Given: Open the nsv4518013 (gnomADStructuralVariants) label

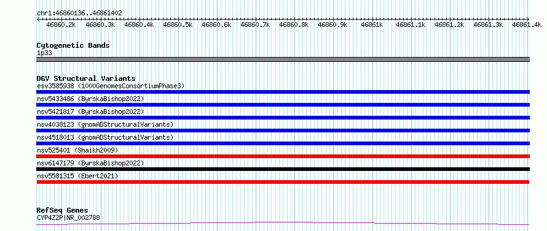Looking at the screenshot, I should [x=105, y=137].
